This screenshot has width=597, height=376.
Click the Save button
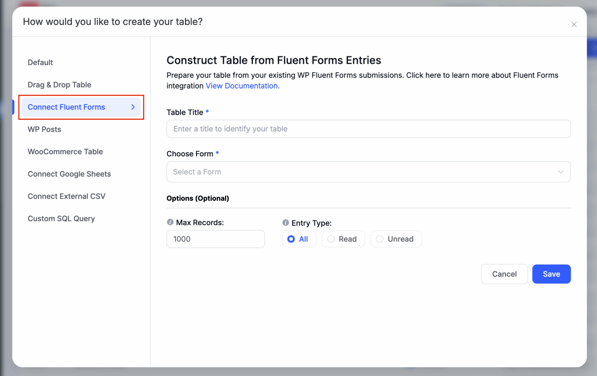(551, 274)
